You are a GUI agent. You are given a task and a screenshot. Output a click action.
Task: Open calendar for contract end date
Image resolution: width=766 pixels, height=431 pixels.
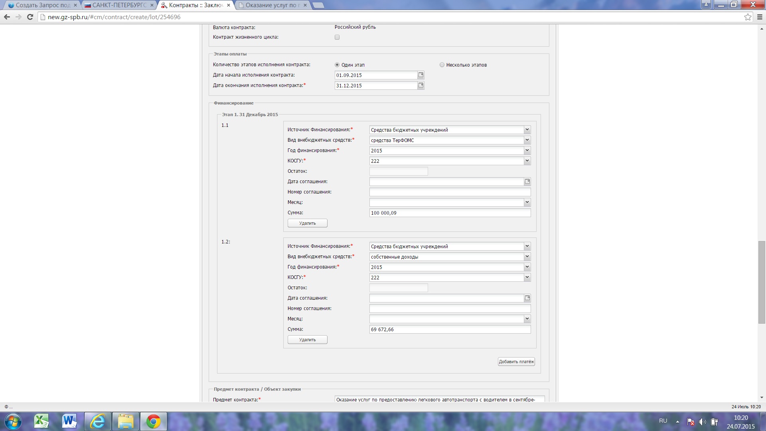point(421,85)
